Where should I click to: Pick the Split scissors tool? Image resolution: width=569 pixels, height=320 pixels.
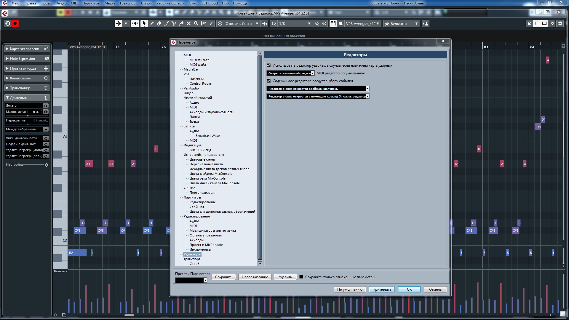click(x=174, y=23)
